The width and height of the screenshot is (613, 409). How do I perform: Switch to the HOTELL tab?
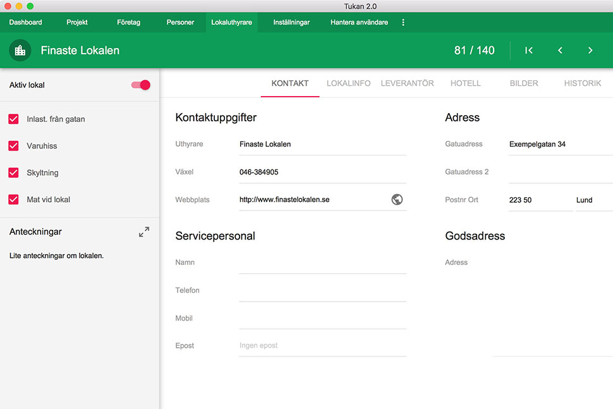(x=466, y=83)
